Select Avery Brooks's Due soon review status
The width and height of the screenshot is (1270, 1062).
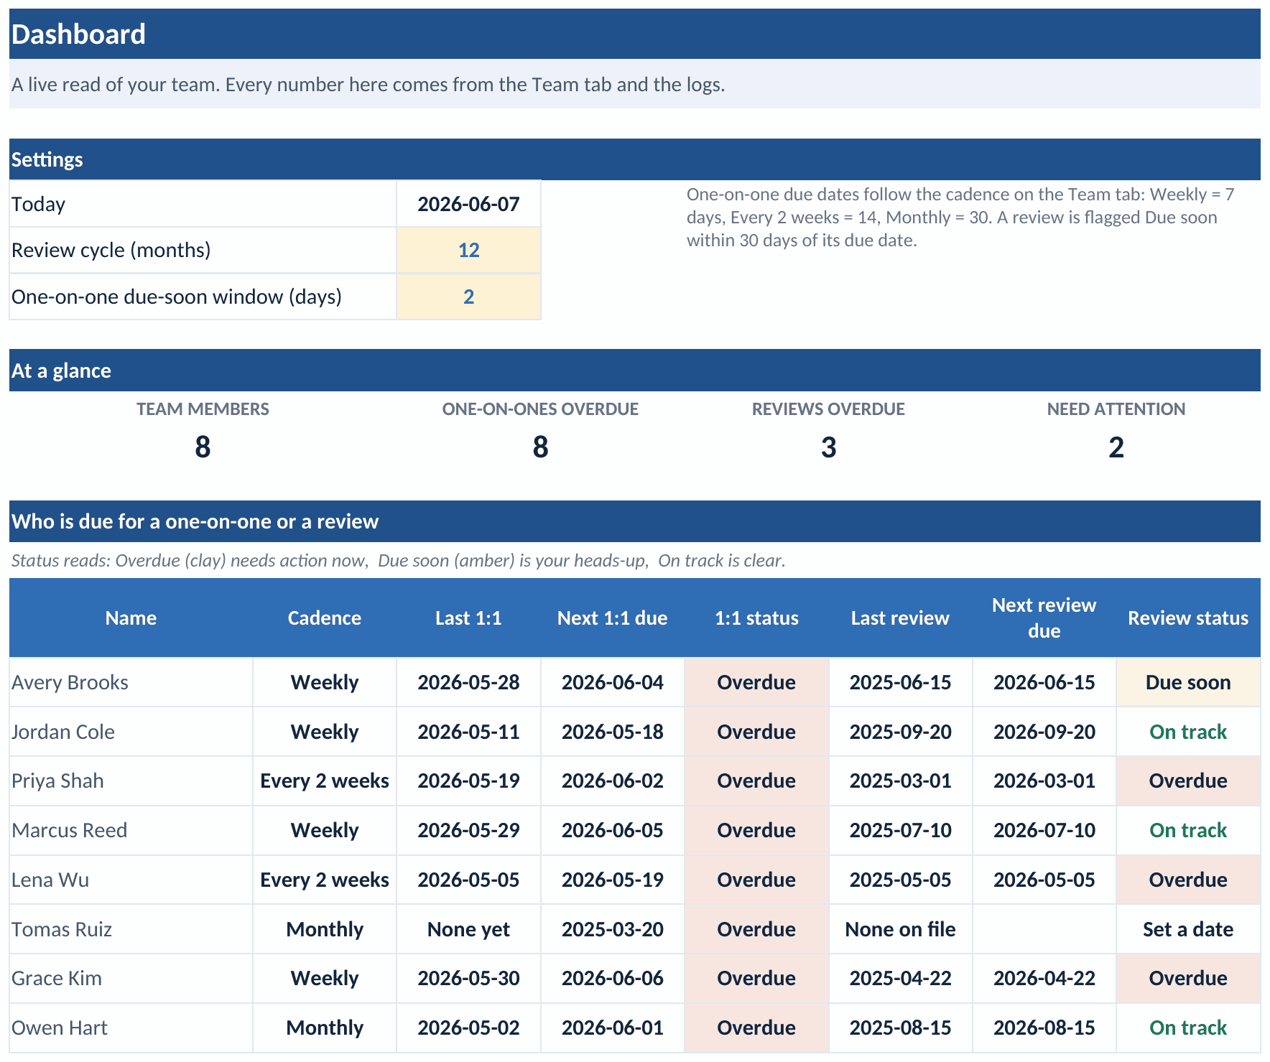1188,682
